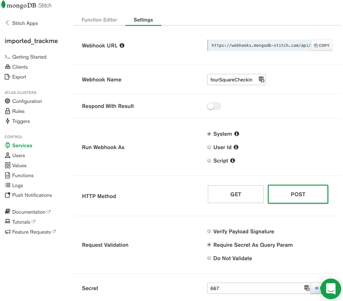Open the Functions section
343x301 pixels.
(x=23, y=175)
